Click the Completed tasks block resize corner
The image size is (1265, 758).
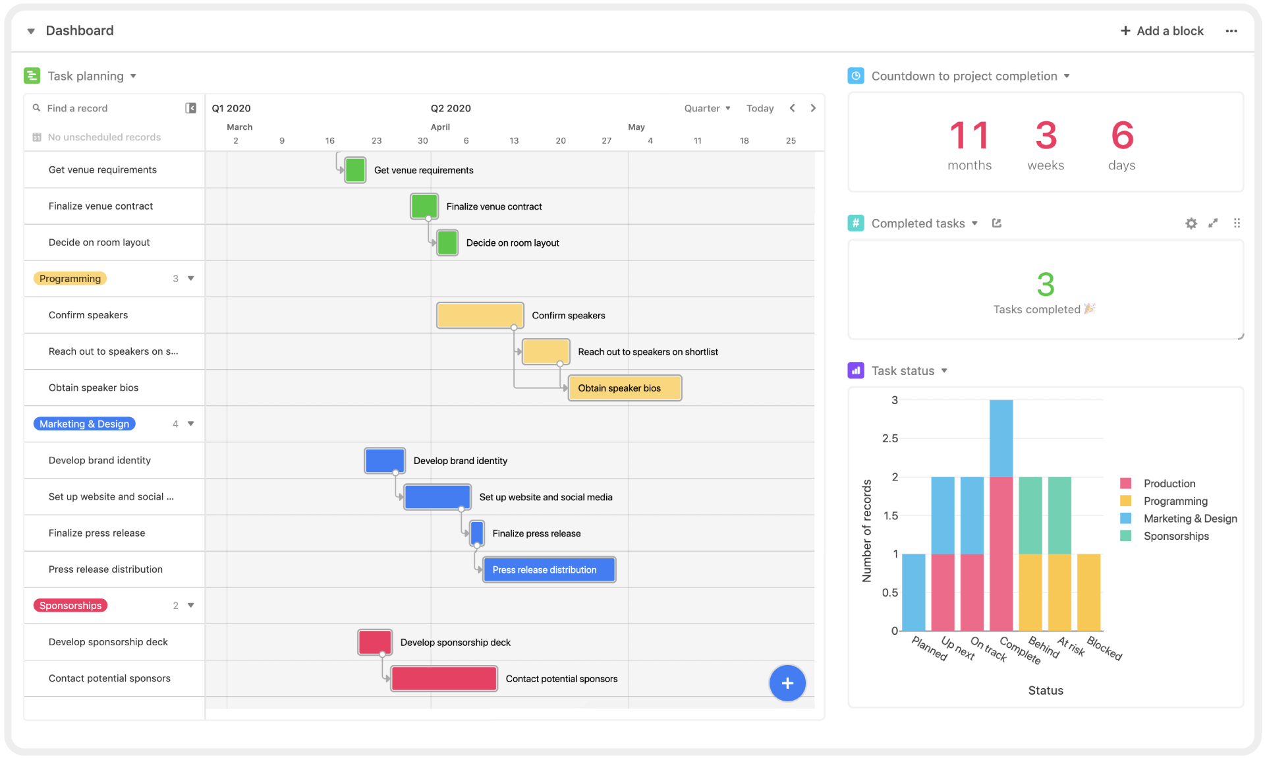coord(1241,336)
